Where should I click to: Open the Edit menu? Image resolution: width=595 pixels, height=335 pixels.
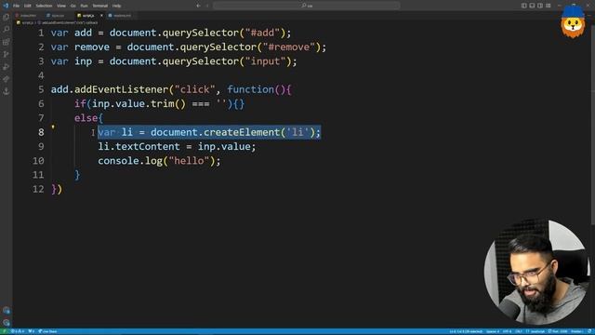(27, 6)
